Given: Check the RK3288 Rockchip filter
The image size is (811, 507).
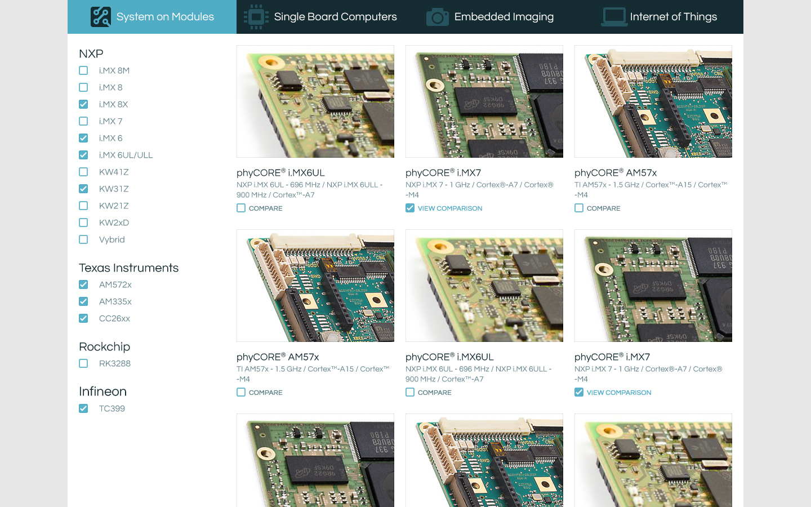Looking at the screenshot, I should (84, 363).
